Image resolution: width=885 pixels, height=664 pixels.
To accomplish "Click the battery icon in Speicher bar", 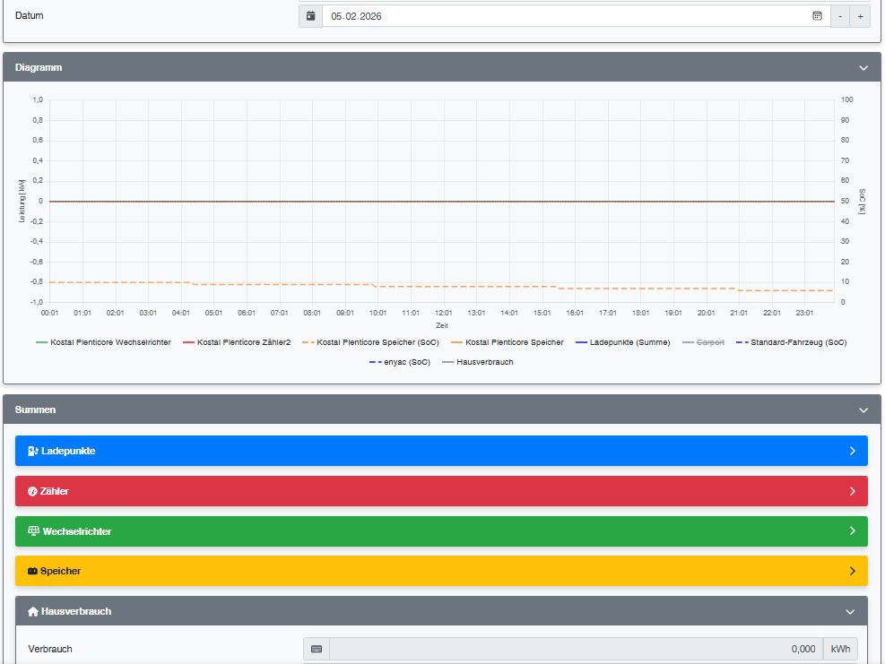I will pos(33,571).
